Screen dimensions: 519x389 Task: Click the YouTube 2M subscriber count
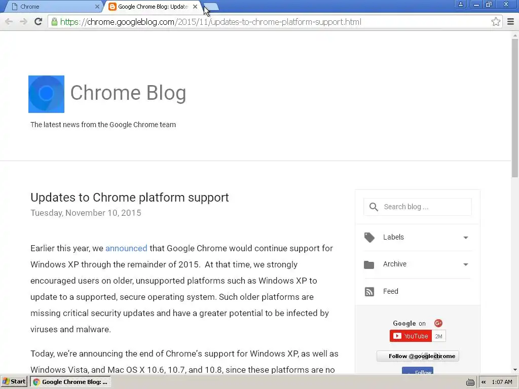tap(438, 336)
